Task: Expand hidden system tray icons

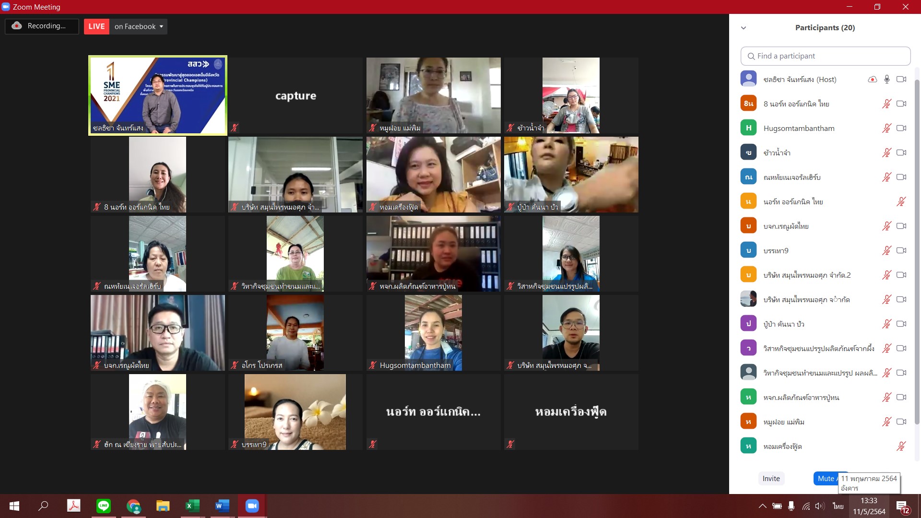Action: (x=762, y=506)
